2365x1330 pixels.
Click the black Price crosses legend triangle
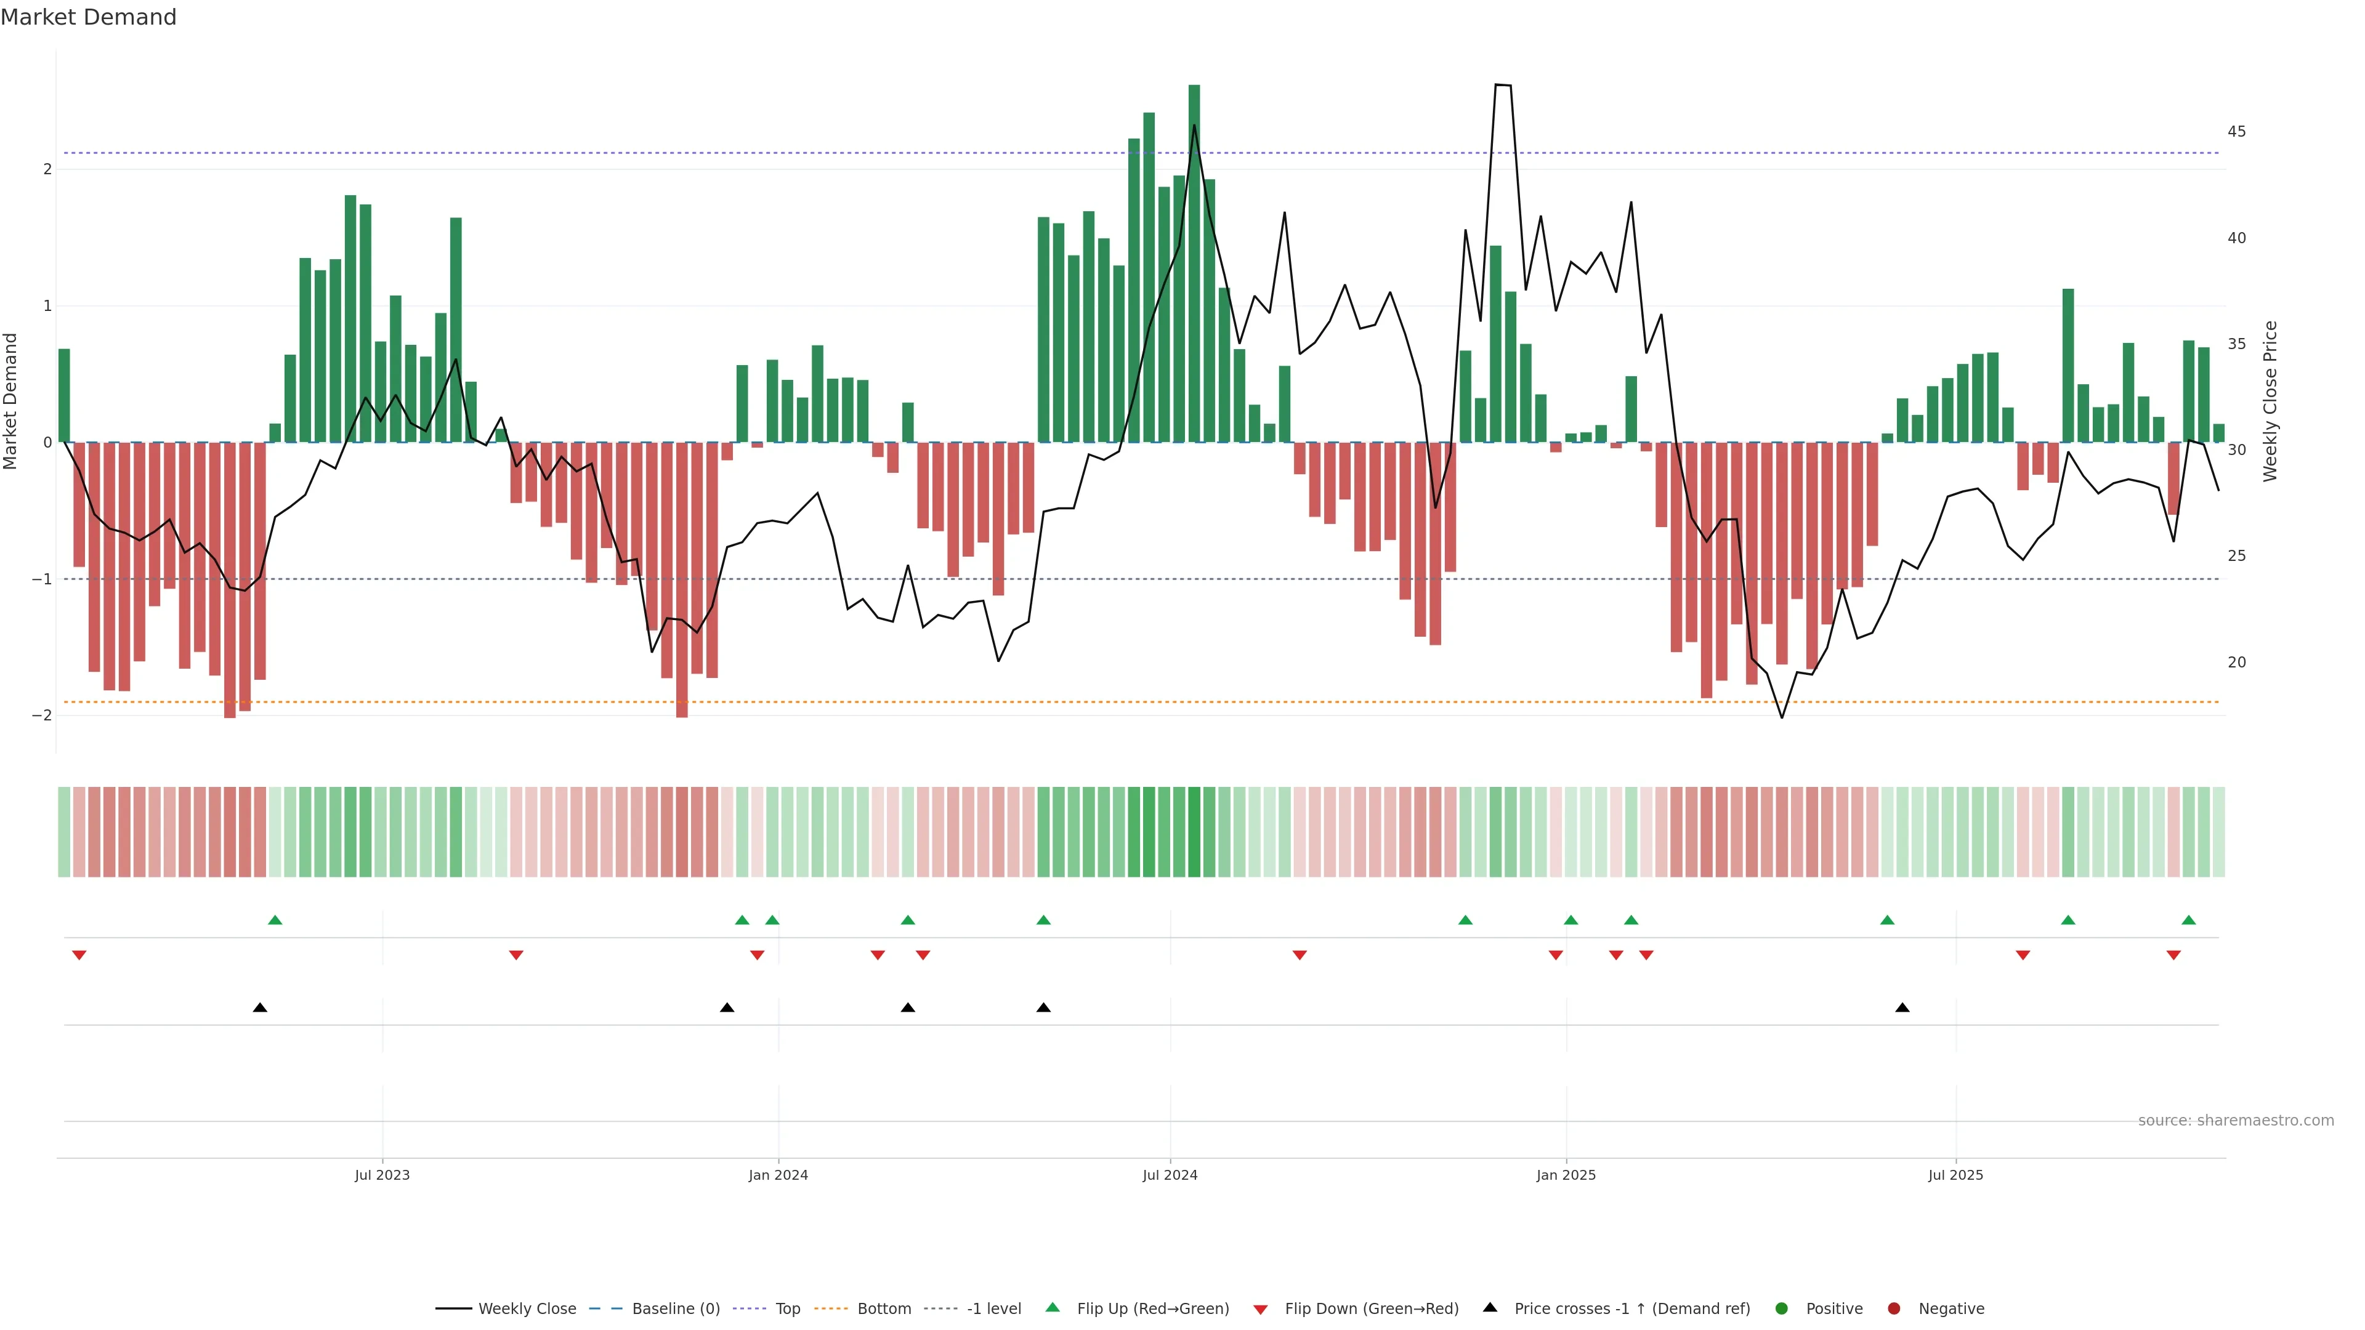(1489, 1307)
